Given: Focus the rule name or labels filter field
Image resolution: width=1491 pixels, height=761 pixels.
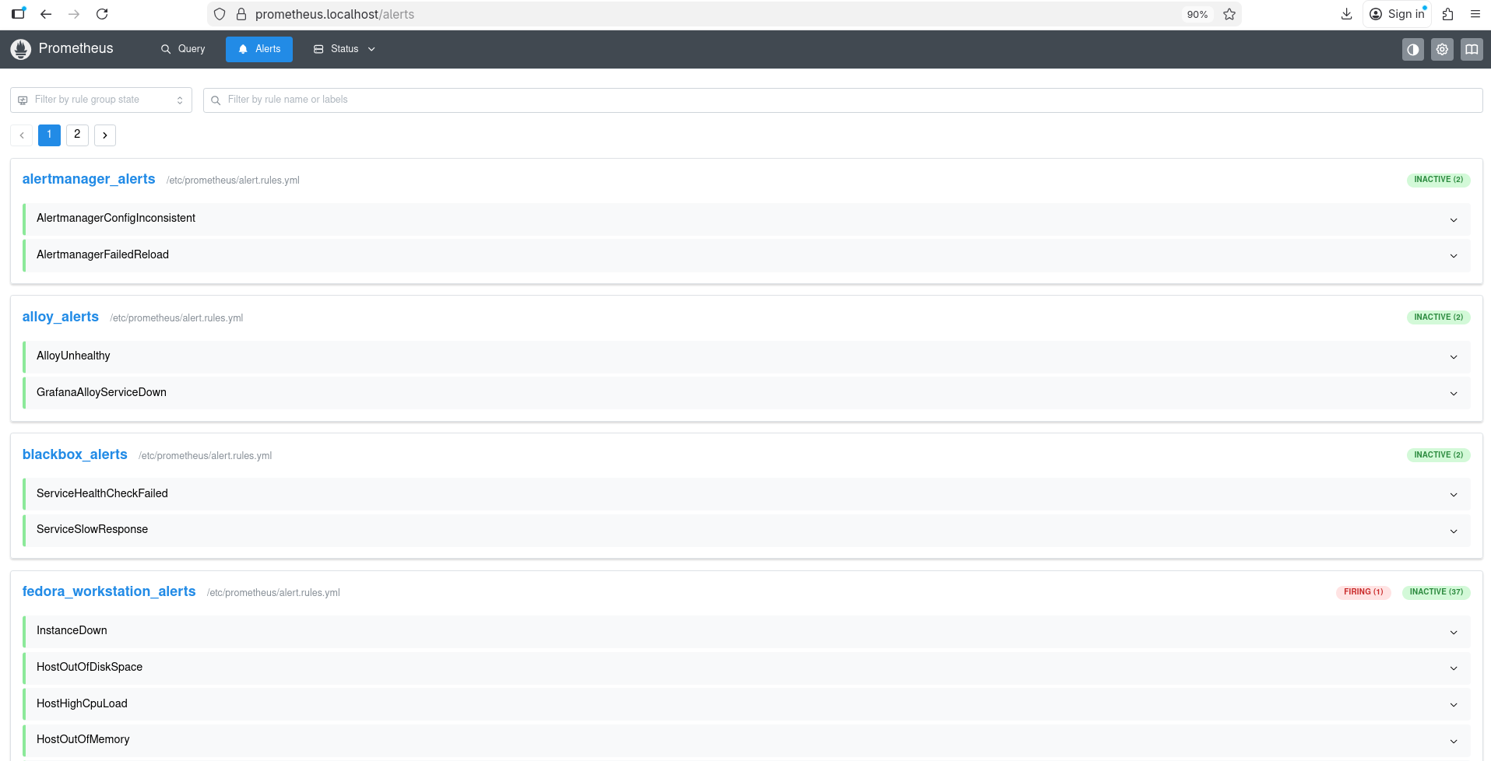Looking at the screenshot, I should pyautogui.click(x=842, y=100).
